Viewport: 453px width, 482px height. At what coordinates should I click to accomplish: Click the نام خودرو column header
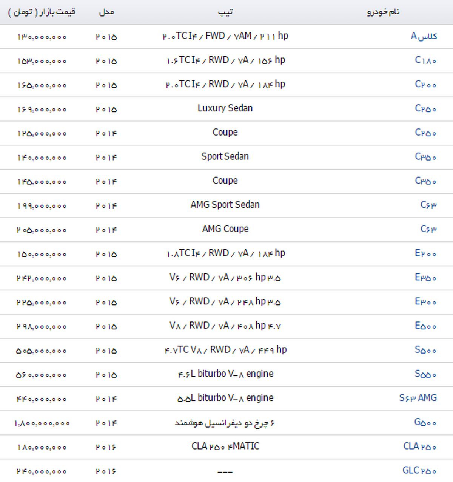tap(383, 12)
